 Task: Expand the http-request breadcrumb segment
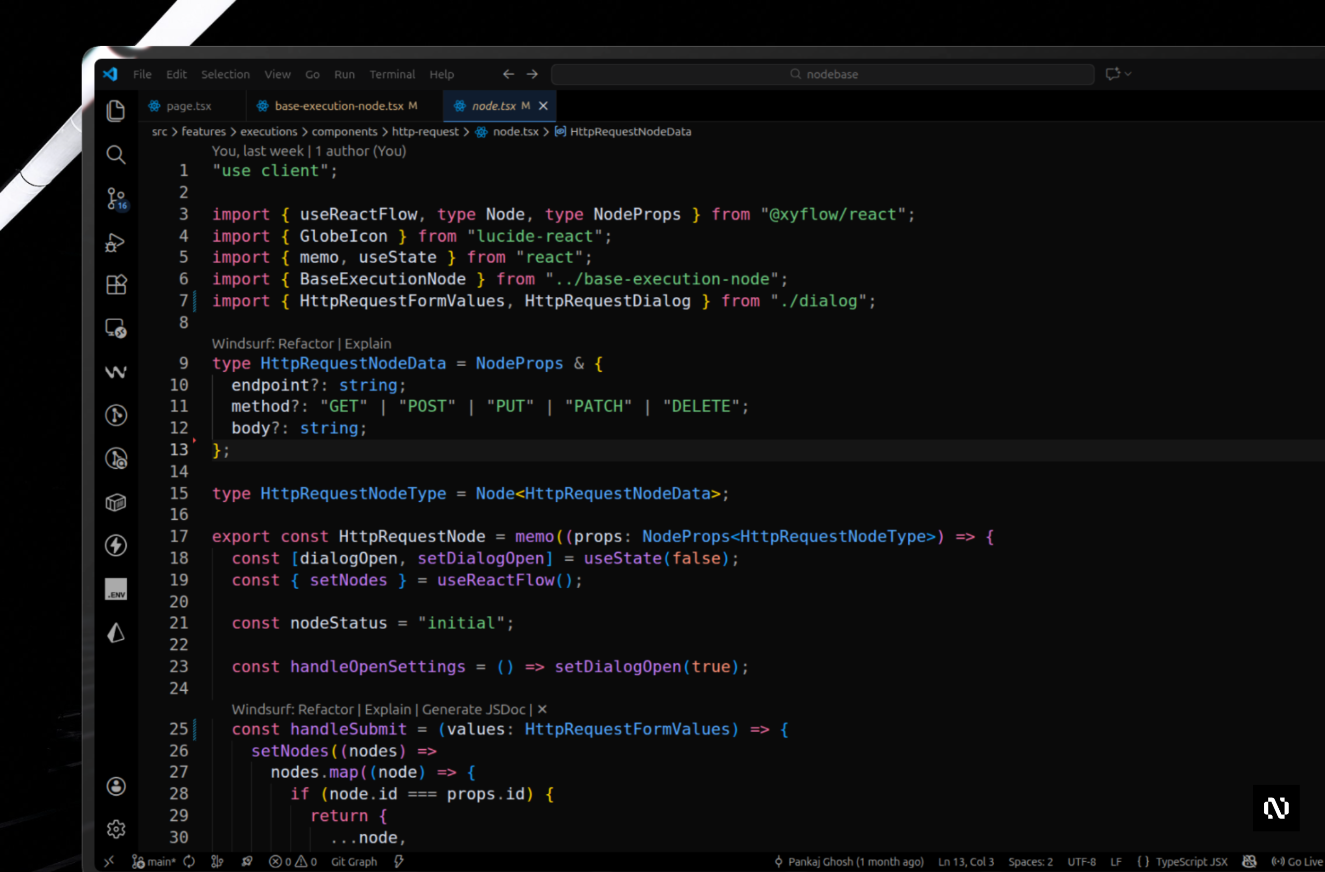[425, 132]
